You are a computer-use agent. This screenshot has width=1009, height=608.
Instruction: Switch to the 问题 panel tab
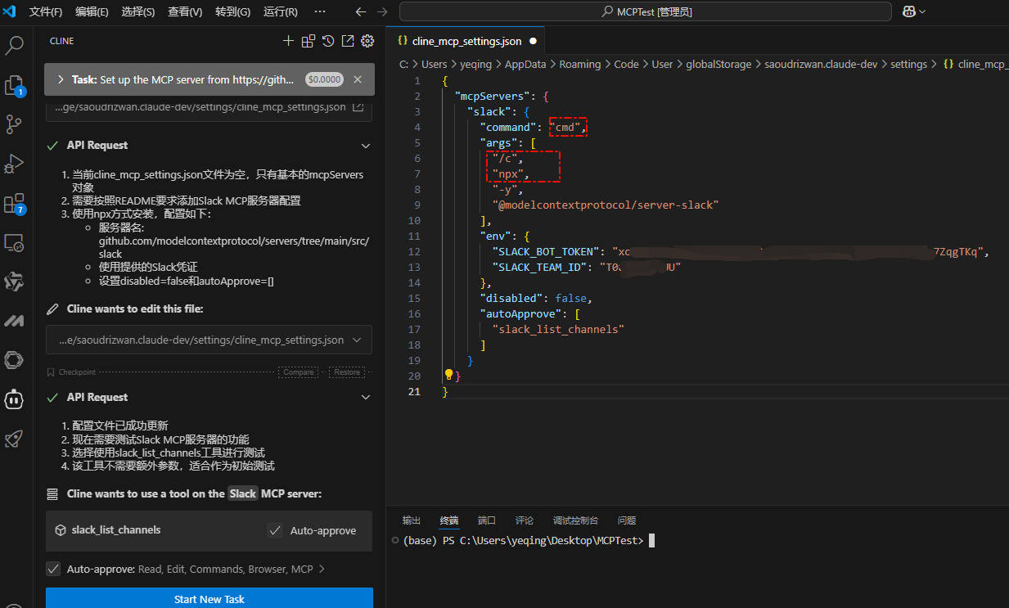click(627, 520)
